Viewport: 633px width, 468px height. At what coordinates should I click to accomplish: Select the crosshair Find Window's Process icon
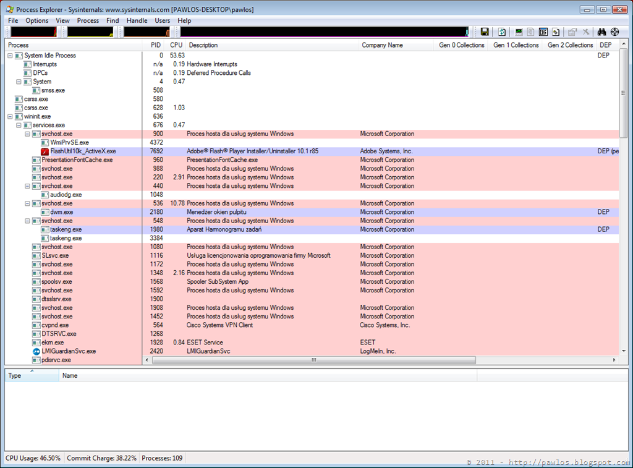pos(615,32)
